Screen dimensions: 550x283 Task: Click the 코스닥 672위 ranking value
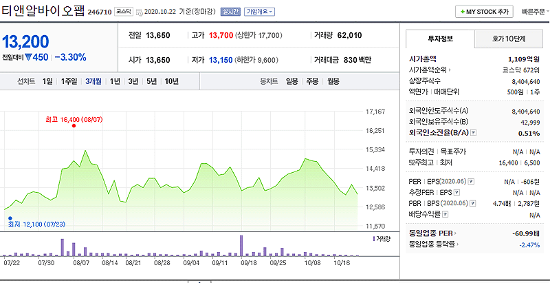(x=521, y=70)
